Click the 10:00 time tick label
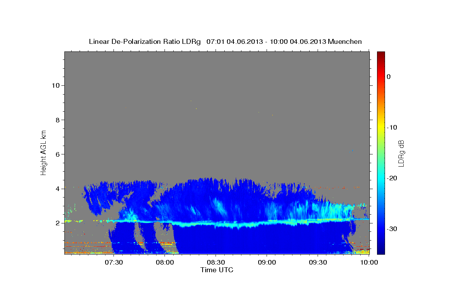 point(369,263)
